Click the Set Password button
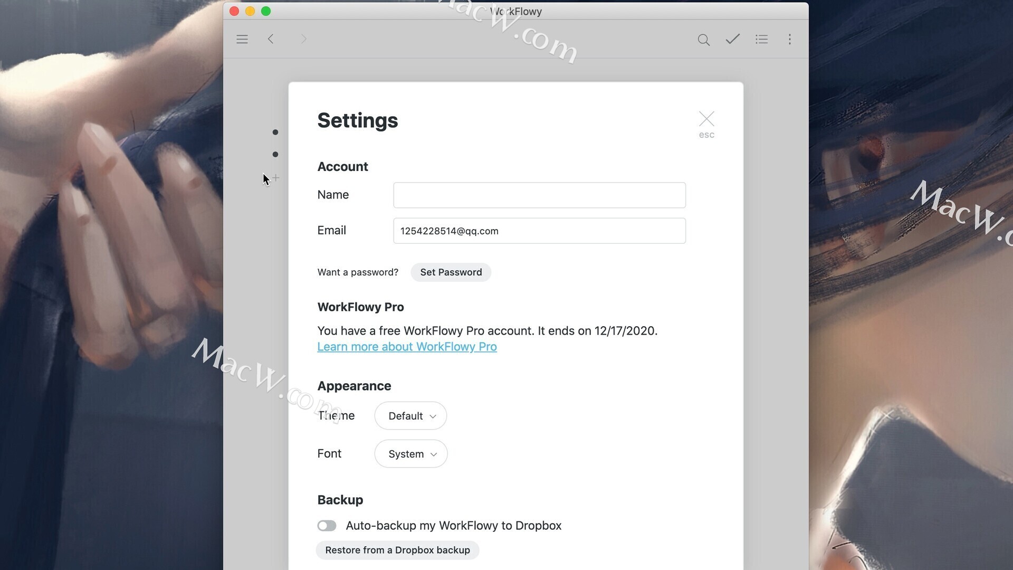Viewport: 1013px width, 570px height. 451,272
